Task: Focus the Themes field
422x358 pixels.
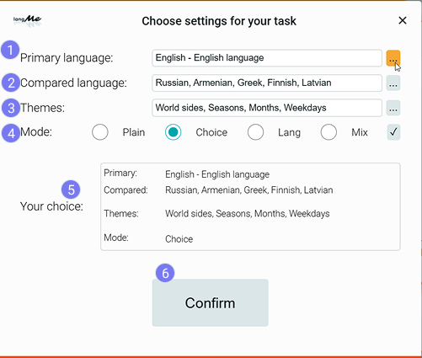Action: pyautogui.click(x=267, y=108)
